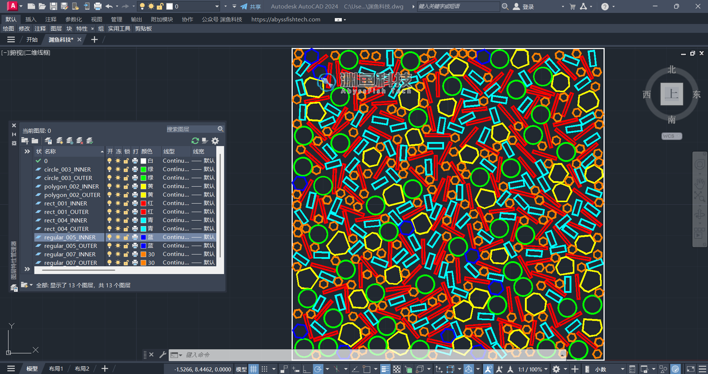Click the Pan hand tool in navigation bar
708x374 pixels.
point(700,183)
